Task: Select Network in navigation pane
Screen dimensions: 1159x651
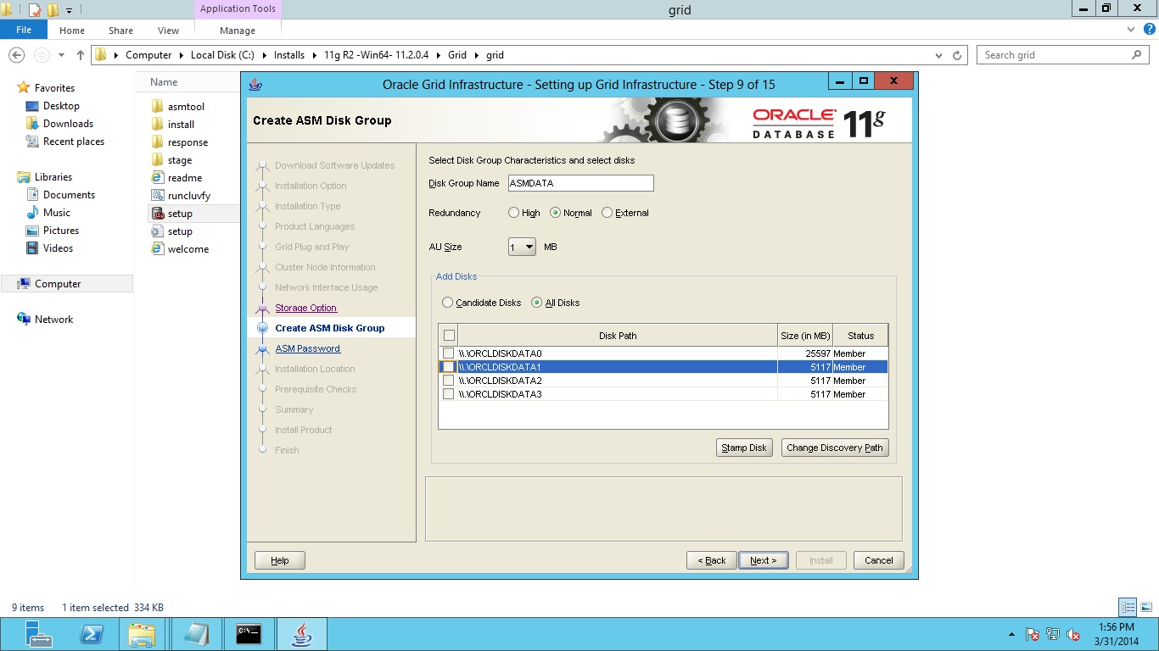Action: 53,320
